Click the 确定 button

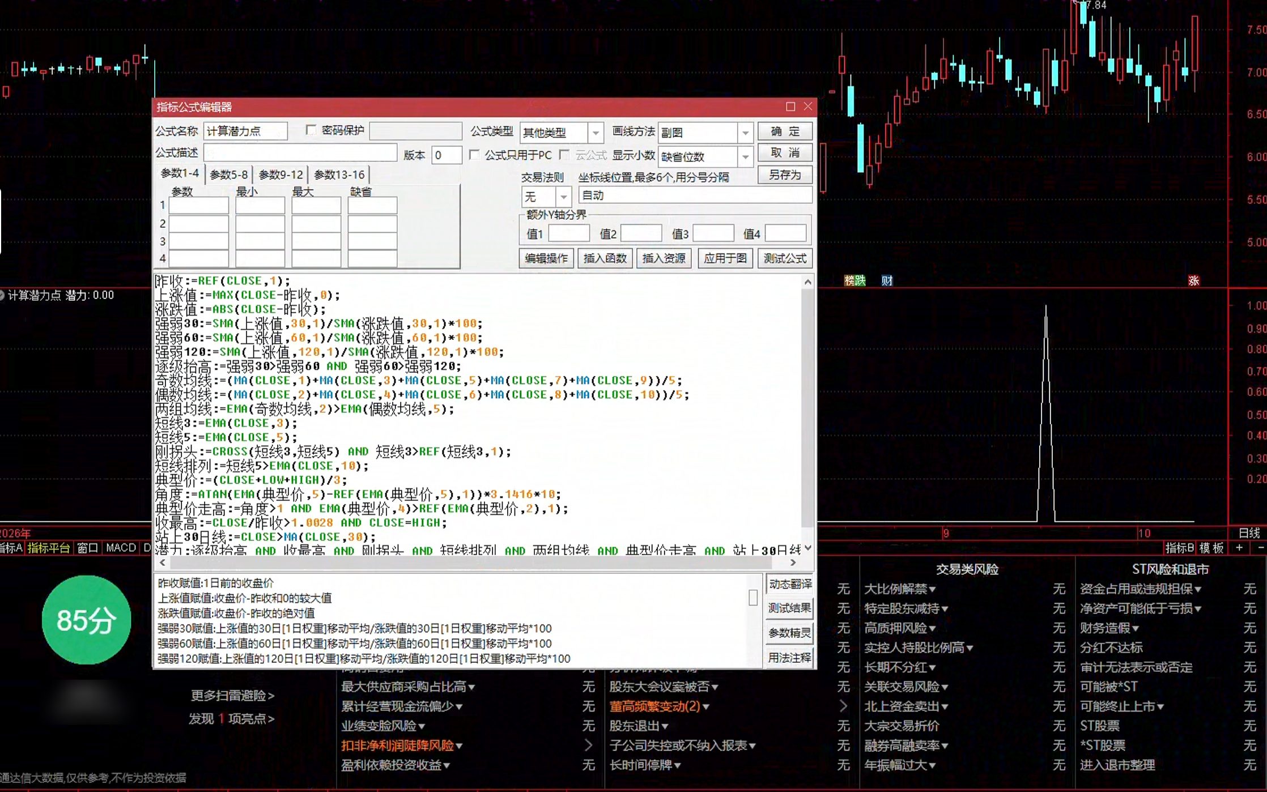coord(785,131)
